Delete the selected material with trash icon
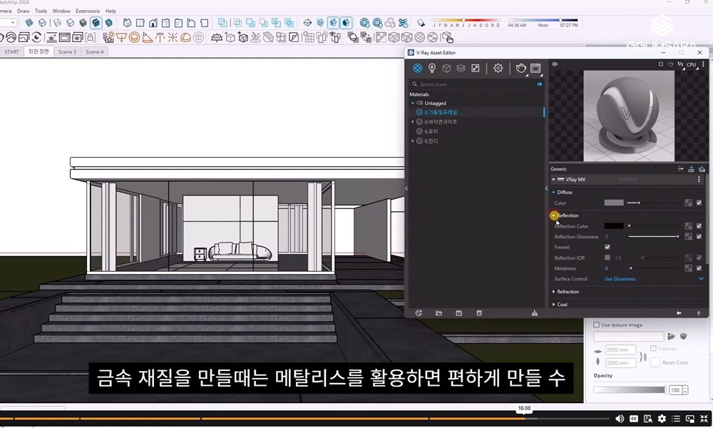This screenshot has width=713, height=428. (479, 313)
